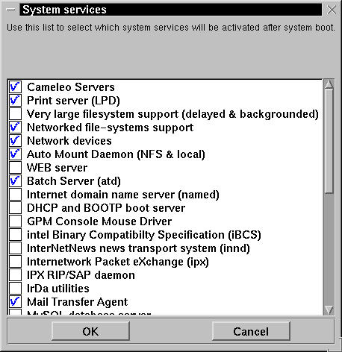
Task: Uncheck Mail Transfer Agent
Action: click(16, 302)
